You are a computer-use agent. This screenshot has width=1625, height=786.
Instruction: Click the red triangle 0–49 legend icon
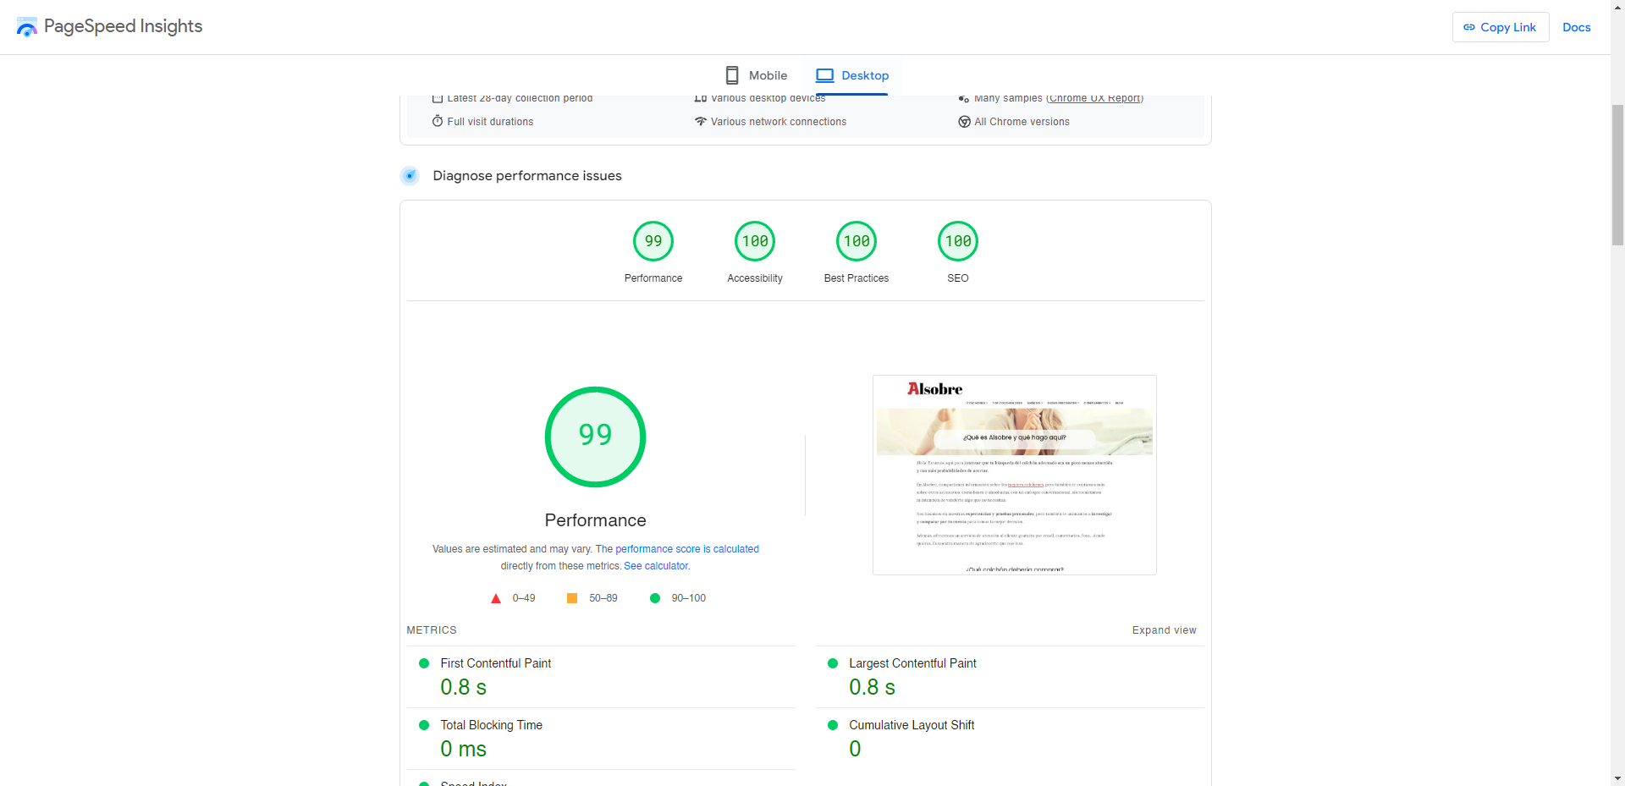coord(496,598)
